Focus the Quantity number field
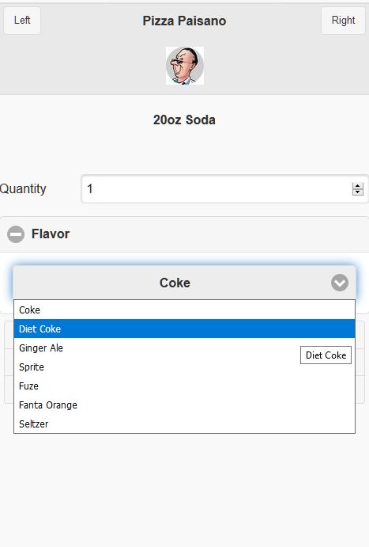This screenshot has width=369, height=547. (x=216, y=188)
